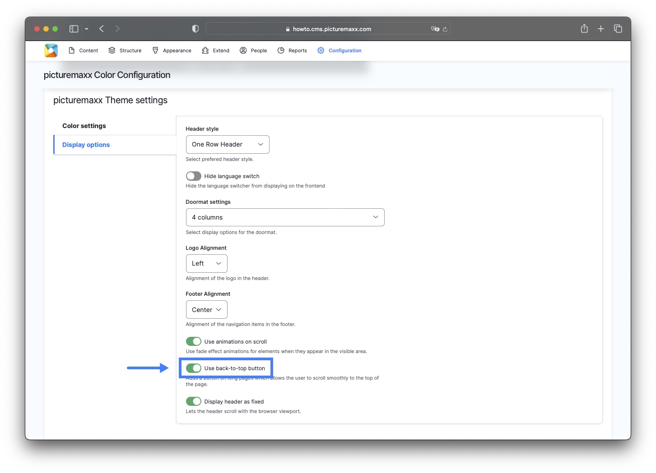Click the address bar URL field
The image size is (656, 473).
[328, 29]
